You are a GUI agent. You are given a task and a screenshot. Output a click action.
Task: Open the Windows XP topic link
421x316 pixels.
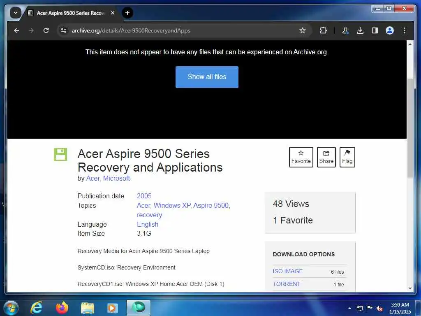pyautogui.click(x=172, y=206)
